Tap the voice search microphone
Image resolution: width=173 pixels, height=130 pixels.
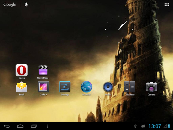coord(26,5)
